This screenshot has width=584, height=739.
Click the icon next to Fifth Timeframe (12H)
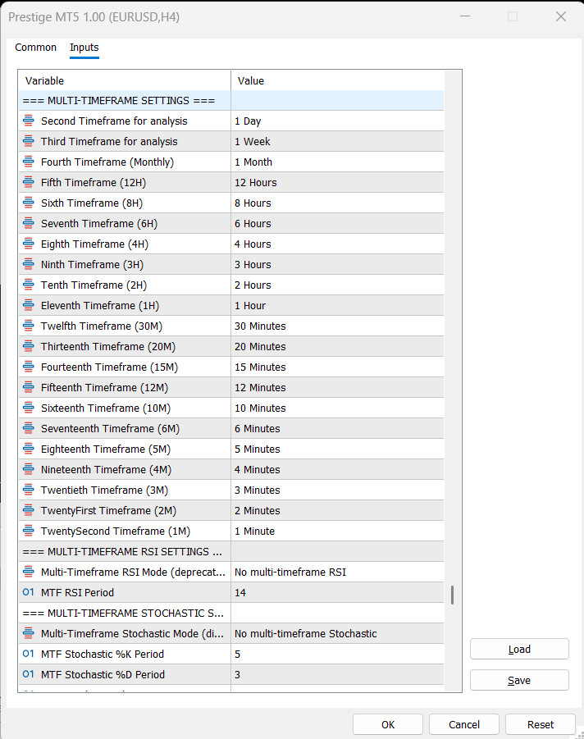pyautogui.click(x=28, y=182)
